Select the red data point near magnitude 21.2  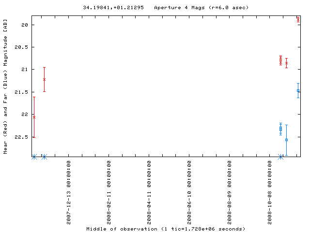(44, 79)
